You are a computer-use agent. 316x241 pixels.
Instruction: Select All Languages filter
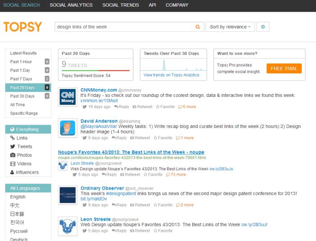28,188
